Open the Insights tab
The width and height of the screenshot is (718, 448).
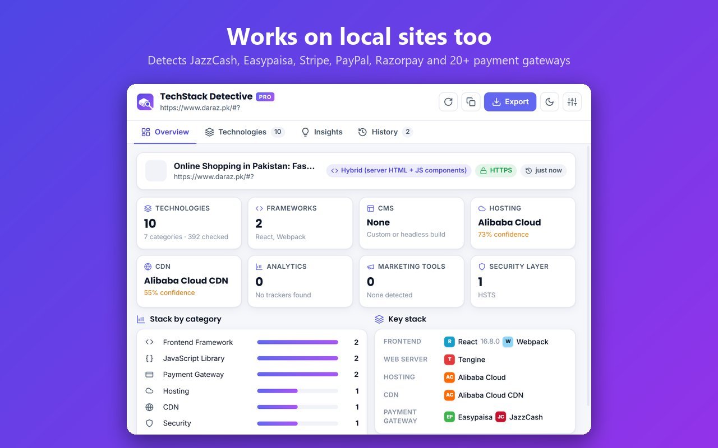pyautogui.click(x=322, y=132)
